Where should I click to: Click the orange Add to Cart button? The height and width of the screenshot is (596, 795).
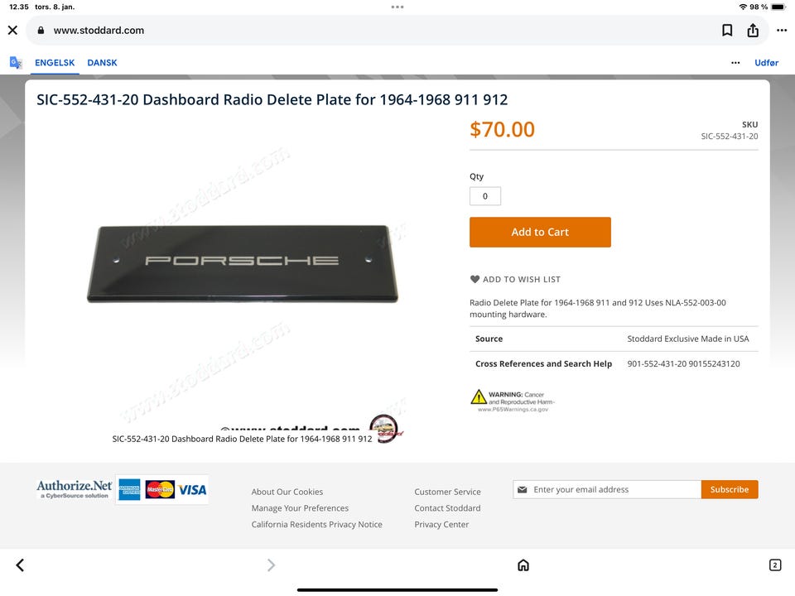point(540,232)
